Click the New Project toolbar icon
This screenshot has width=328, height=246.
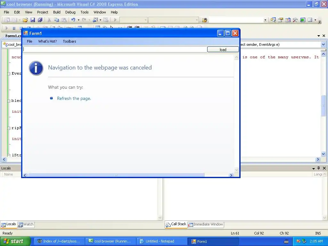[7, 20]
